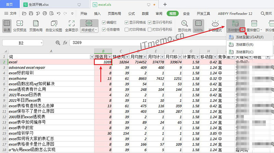
Task: Open the 文件 menu hamburger icon
Action: (6, 13)
